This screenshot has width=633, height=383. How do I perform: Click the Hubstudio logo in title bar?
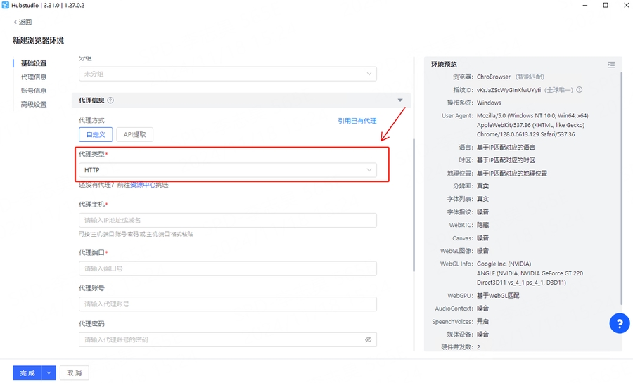pyautogui.click(x=6, y=6)
